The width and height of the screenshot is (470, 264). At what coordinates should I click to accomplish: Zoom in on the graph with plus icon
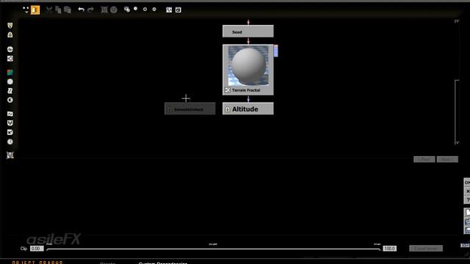point(145,10)
